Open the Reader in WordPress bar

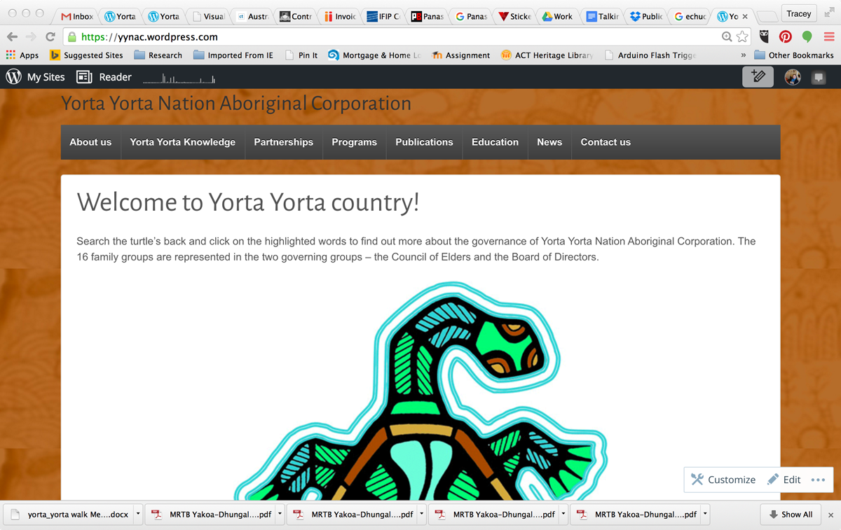click(104, 77)
